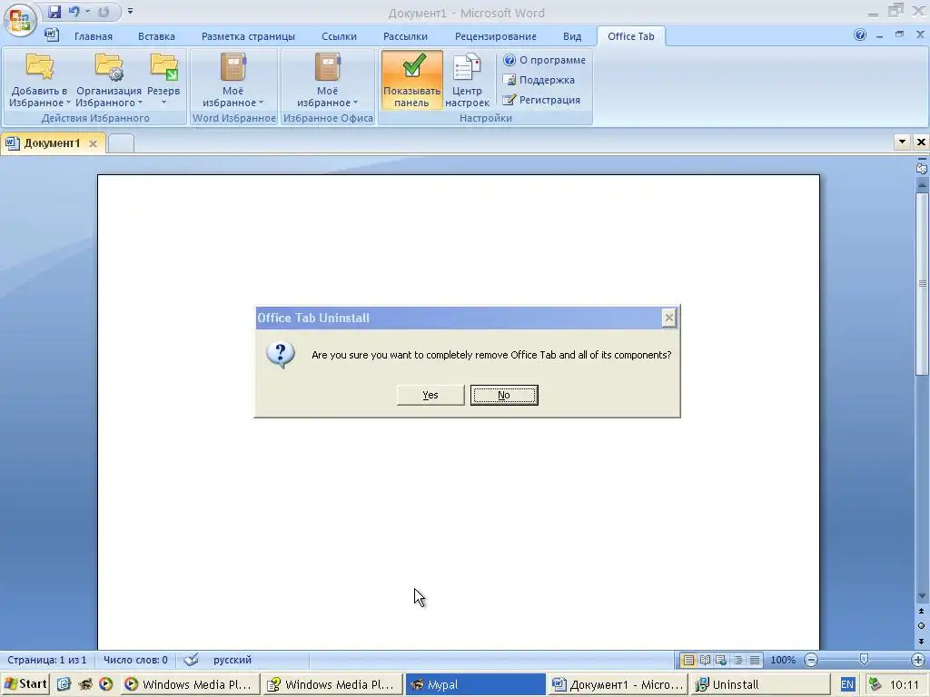Switch to Print Layout view icon

pos(688,660)
